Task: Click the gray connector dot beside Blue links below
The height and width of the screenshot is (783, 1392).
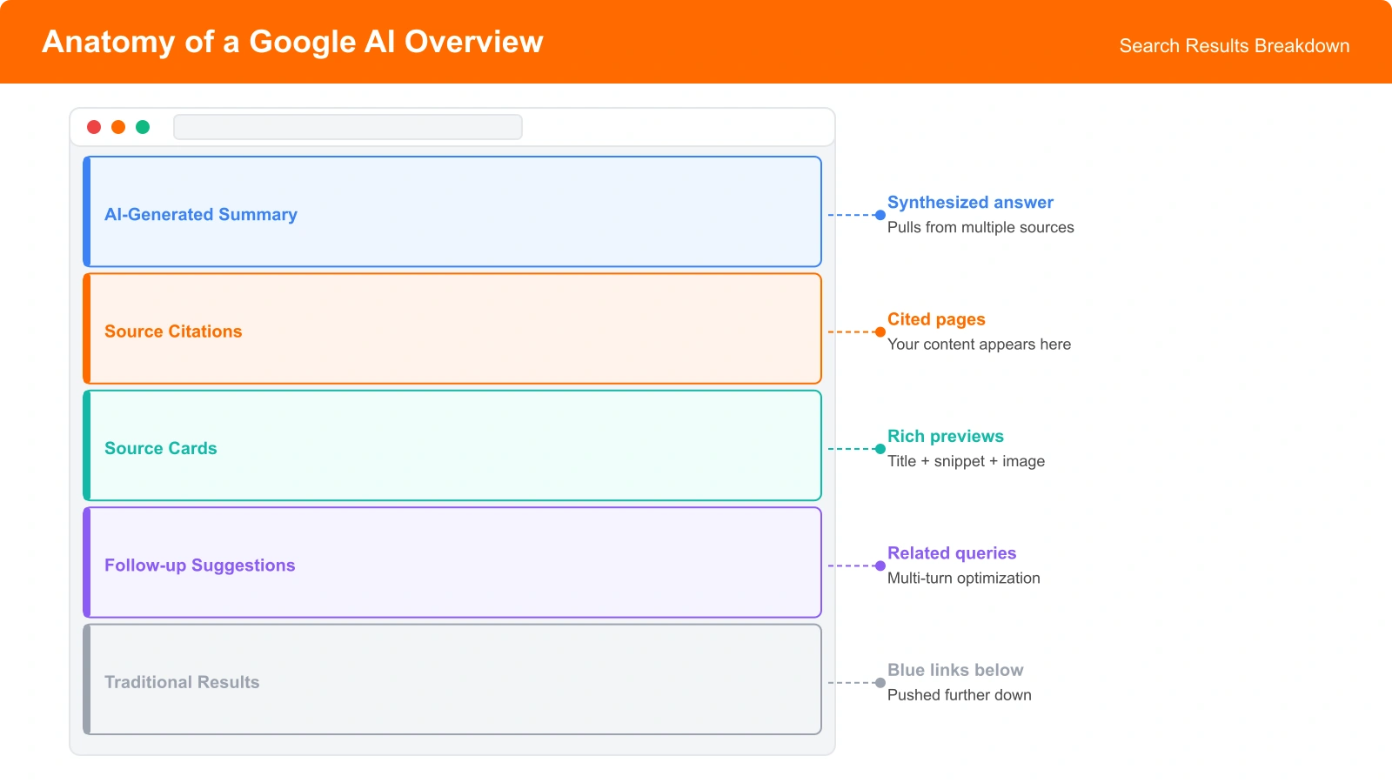Action: (880, 682)
